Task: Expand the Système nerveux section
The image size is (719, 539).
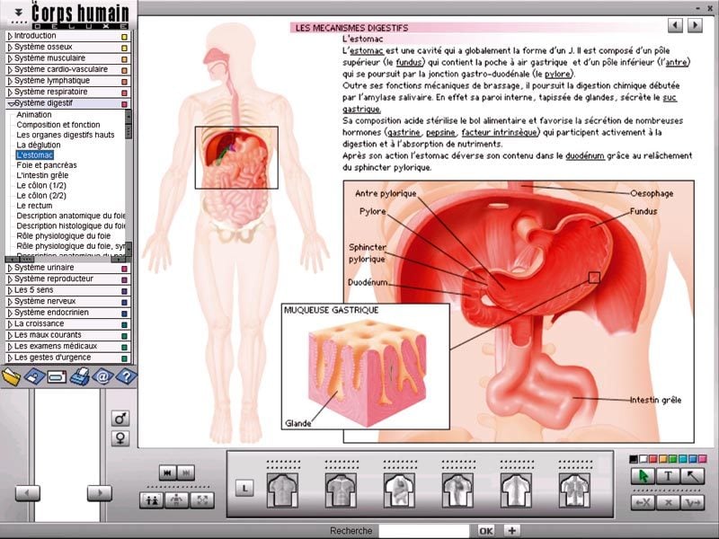Action: pyautogui.click(x=43, y=301)
